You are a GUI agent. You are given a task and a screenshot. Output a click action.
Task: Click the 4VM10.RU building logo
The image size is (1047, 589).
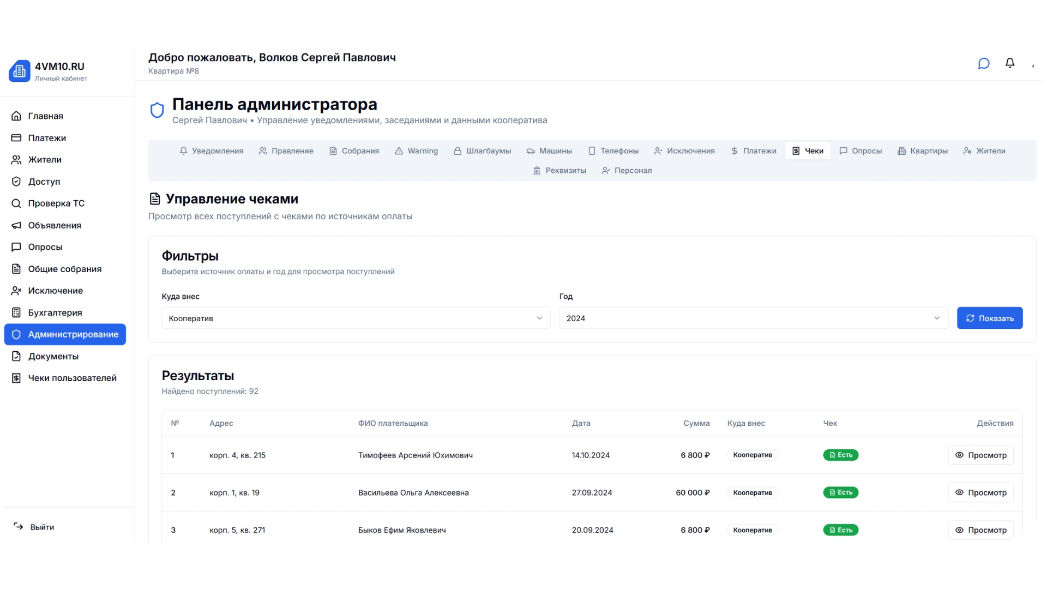20,71
